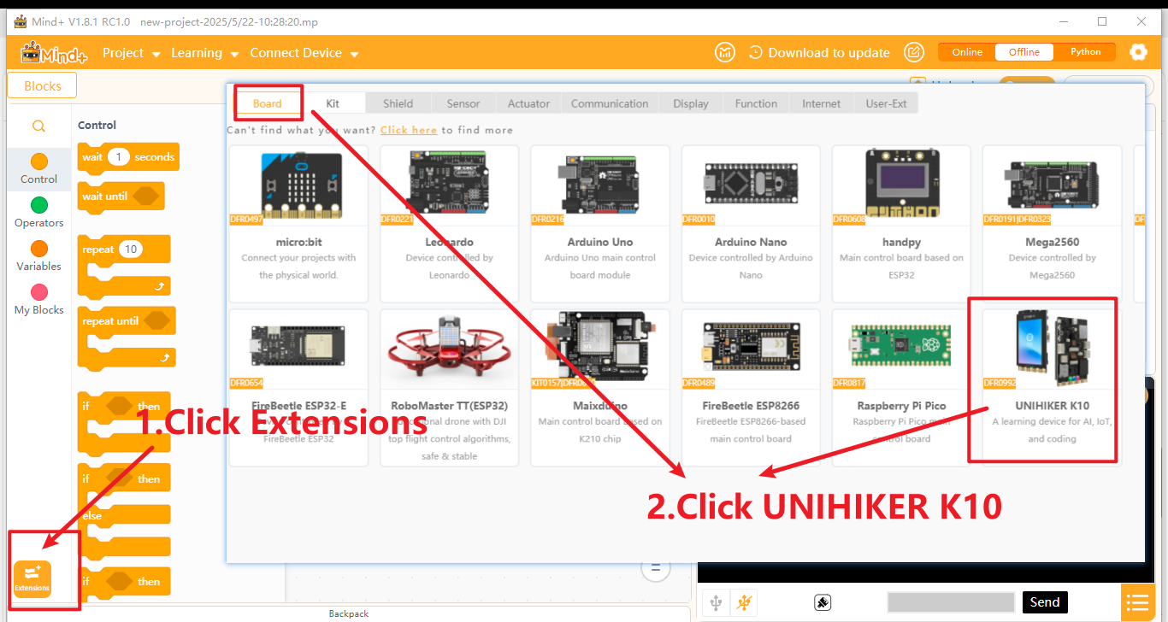
Task: Select the Operators category circle
Action: (x=39, y=205)
